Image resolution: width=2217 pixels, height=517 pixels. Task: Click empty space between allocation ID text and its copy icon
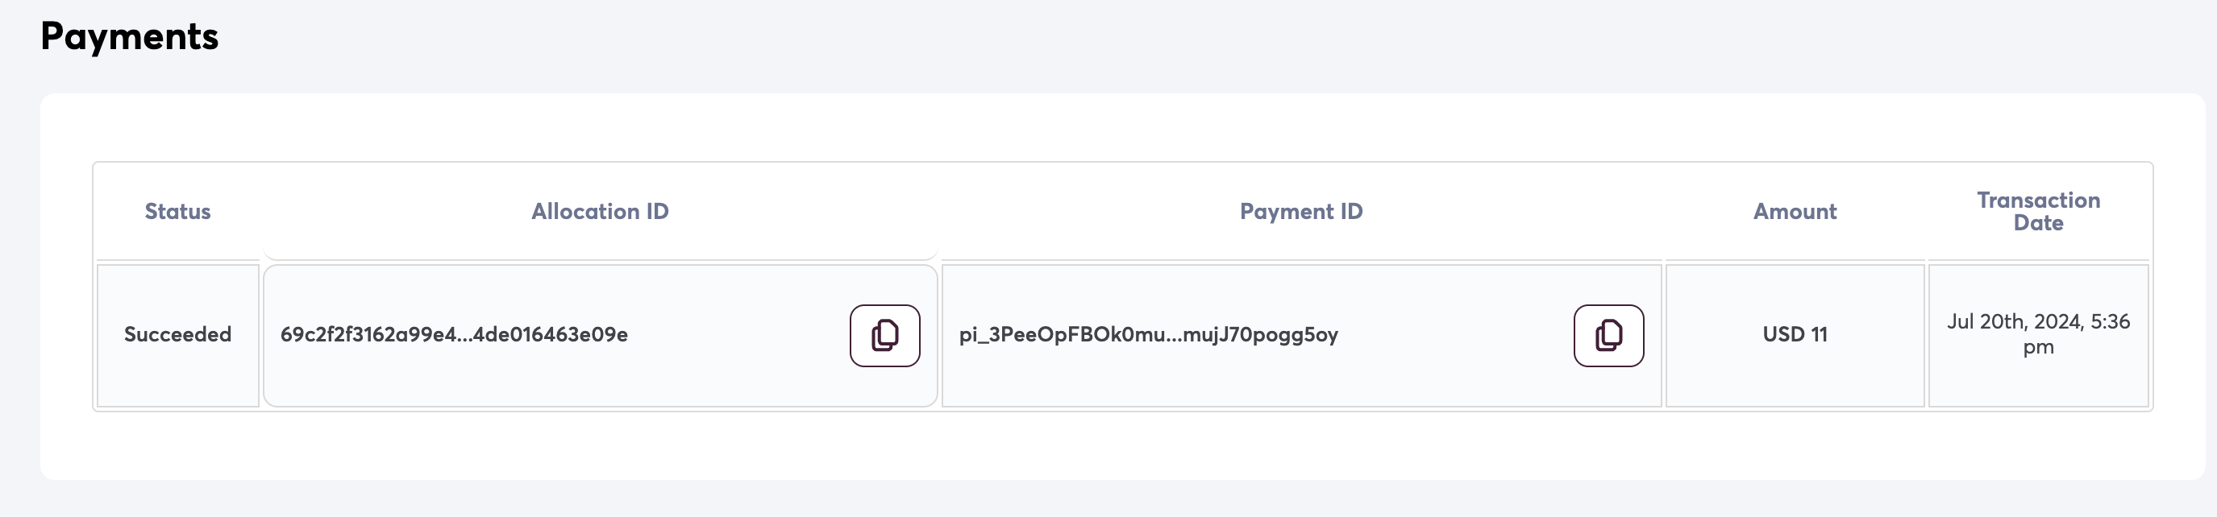[740, 336]
